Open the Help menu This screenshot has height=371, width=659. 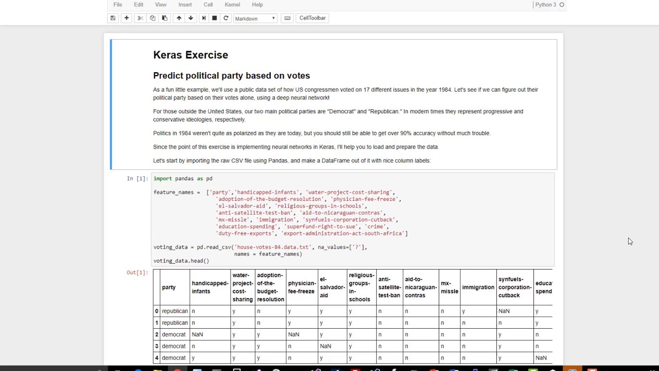tap(257, 5)
